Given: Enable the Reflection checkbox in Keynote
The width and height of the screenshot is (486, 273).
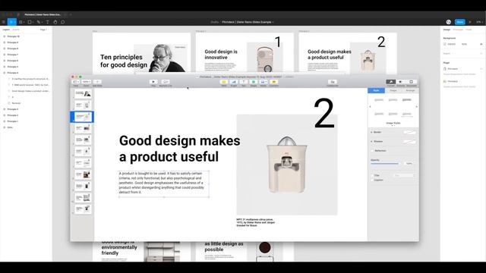Looking at the screenshot, I should point(372,151).
